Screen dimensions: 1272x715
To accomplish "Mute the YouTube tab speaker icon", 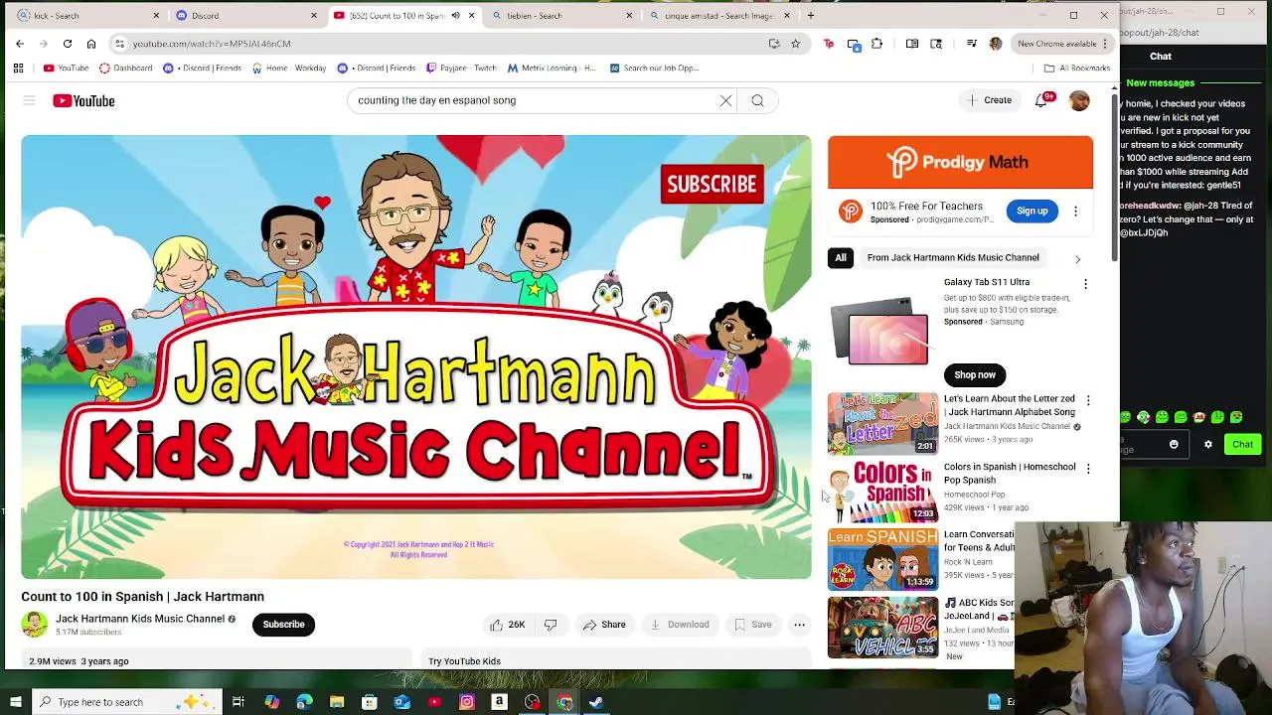I will click(455, 15).
